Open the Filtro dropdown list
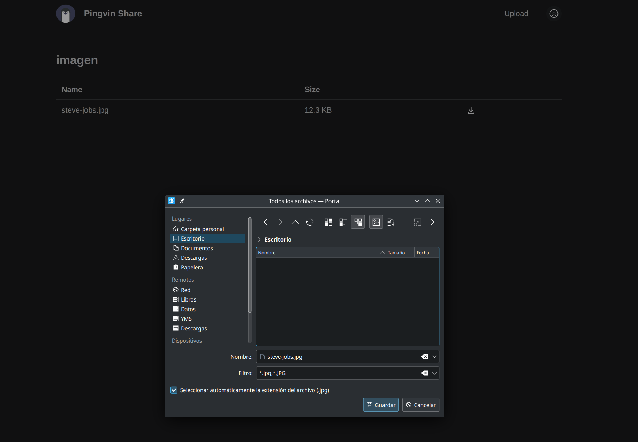Image resolution: width=638 pixels, height=442 pixels. pos(434,373)
